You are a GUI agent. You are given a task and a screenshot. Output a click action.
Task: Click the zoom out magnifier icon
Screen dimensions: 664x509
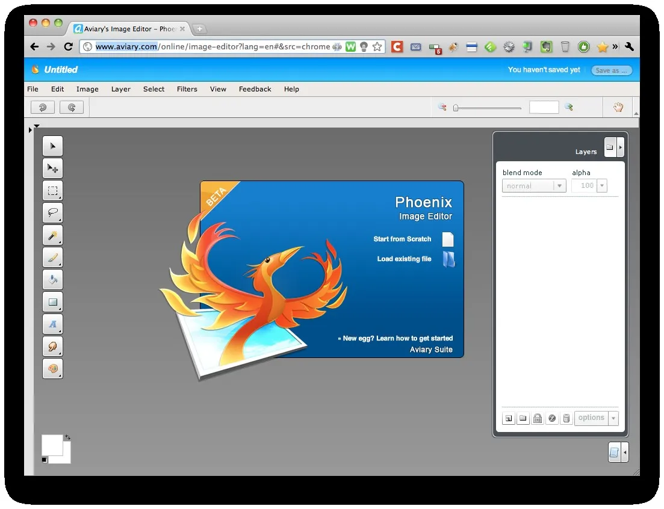(x=442, y=107)
